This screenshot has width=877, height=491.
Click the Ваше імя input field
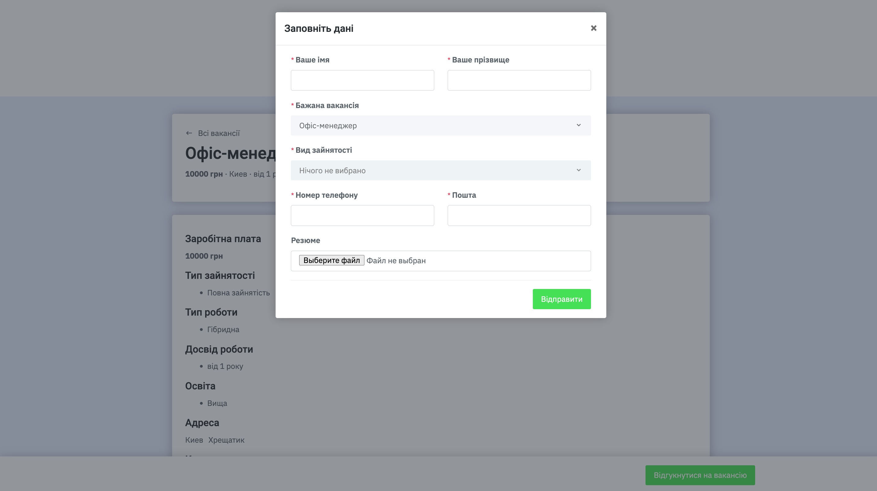(362, 80)
